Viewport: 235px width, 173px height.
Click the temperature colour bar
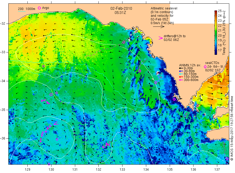coord(216,33)
